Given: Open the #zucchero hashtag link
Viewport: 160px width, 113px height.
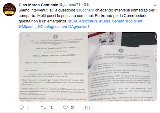Looking at the screenshot, I should pos(85,10).
